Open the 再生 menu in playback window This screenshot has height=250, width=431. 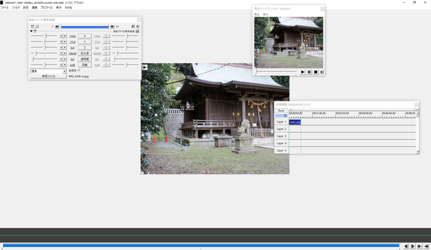[x=257, y=15]
